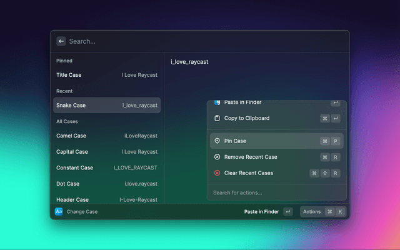Focus the Search for actions field
The height and width of the screenshot is (250, 400).
[276, 192]
